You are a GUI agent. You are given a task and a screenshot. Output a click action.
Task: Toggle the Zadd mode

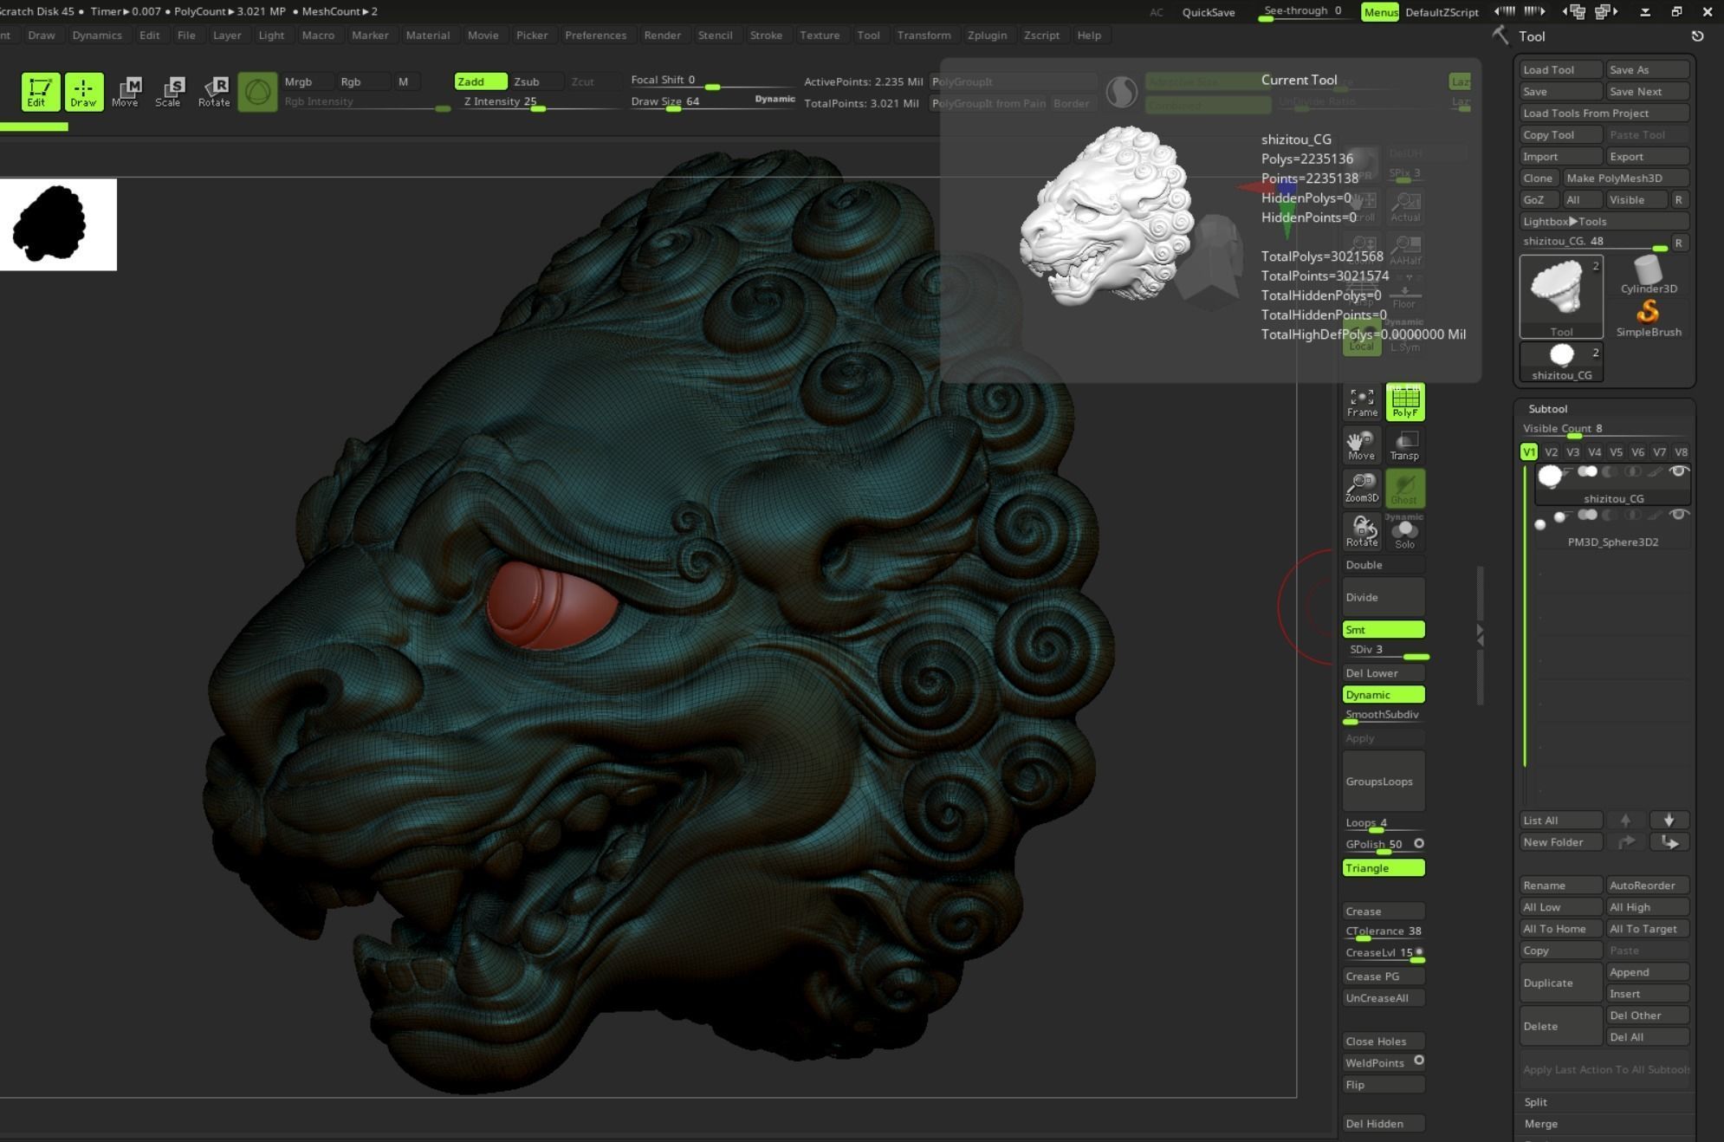[481, 81]
